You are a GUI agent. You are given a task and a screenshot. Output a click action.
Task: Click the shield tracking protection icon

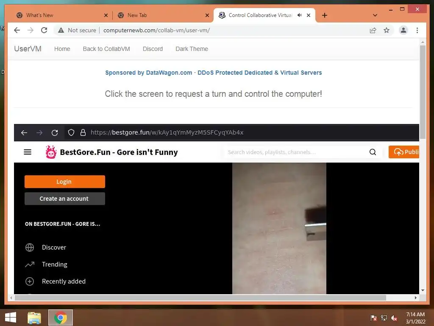pos(71,132)
